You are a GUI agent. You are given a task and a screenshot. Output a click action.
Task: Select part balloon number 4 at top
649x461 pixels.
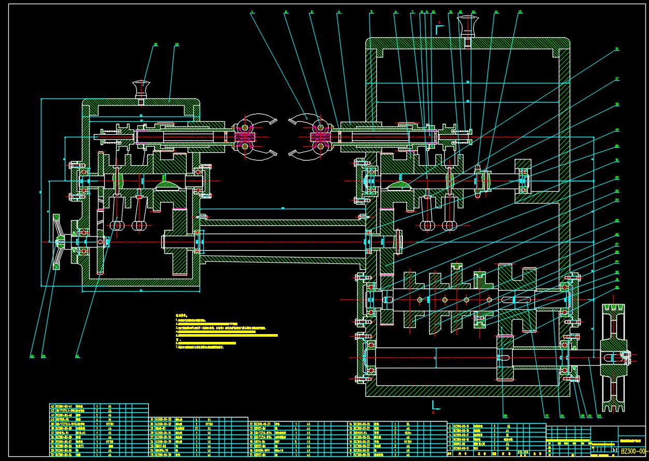(339, 11)
